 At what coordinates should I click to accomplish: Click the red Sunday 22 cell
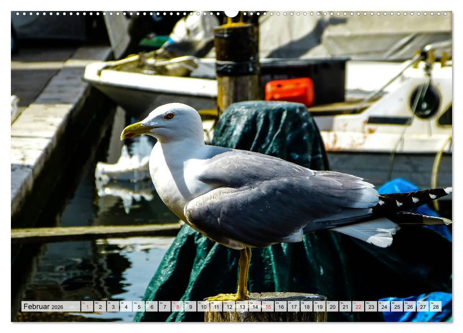click(359, 306)
